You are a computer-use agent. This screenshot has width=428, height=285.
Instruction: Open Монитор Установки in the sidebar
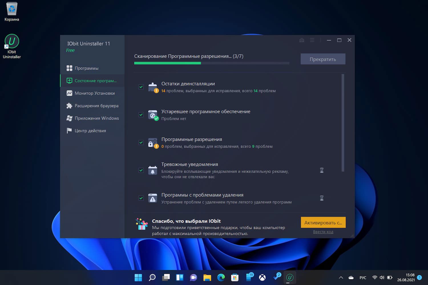[x=92, y=93]
